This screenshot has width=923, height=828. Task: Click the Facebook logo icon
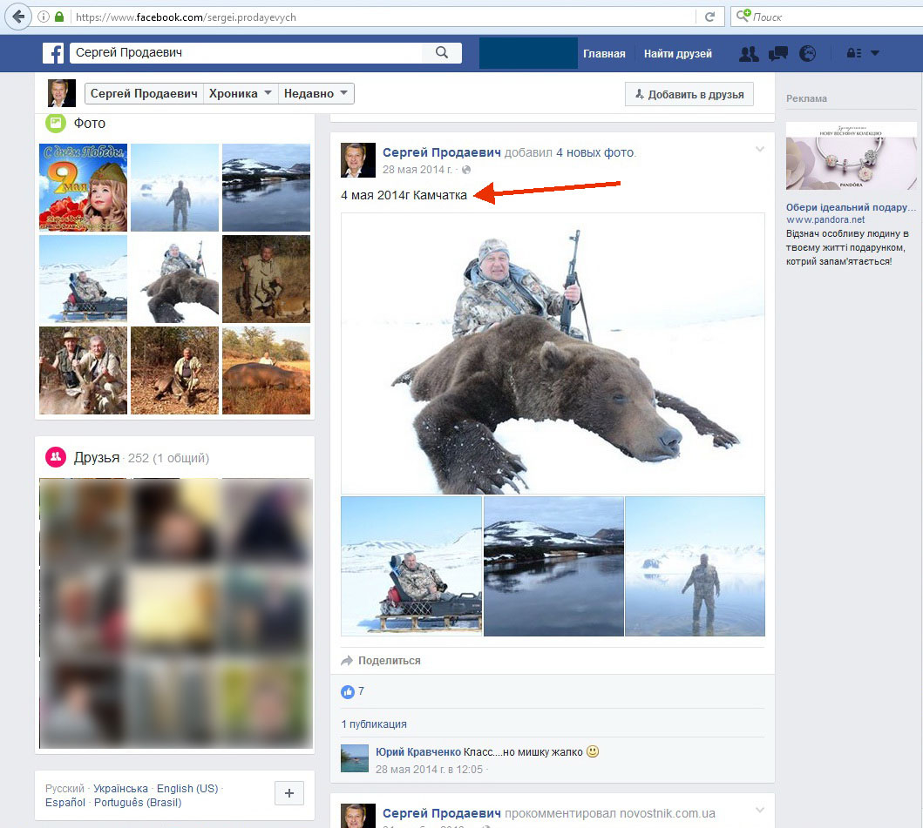tap(53, 53)
